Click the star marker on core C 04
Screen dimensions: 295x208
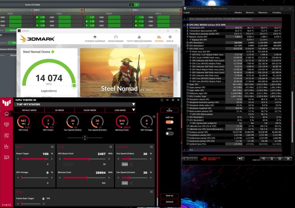pyautogui.click(x=37, y=17)
